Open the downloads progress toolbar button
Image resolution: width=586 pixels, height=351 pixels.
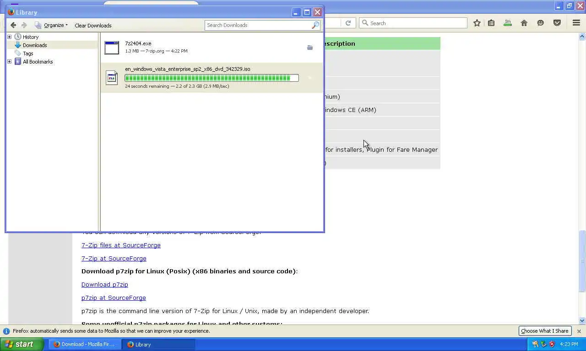click(x=508, y=23)
